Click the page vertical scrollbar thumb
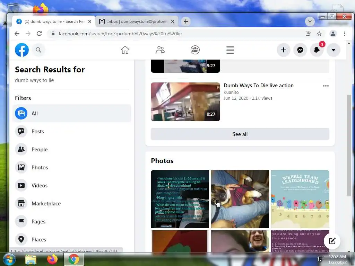Screen dimensions: 355x266 (349, 146)
